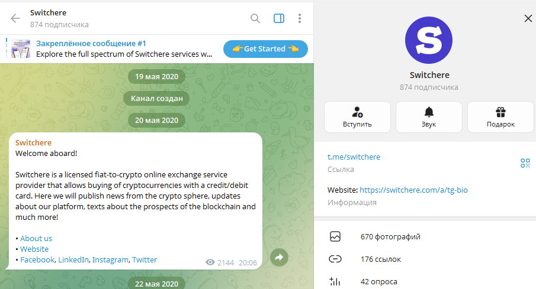The width and height of the screenshot is (536, 289).
Task: Open the t.me/switchere link
Action: coord(354,157)
